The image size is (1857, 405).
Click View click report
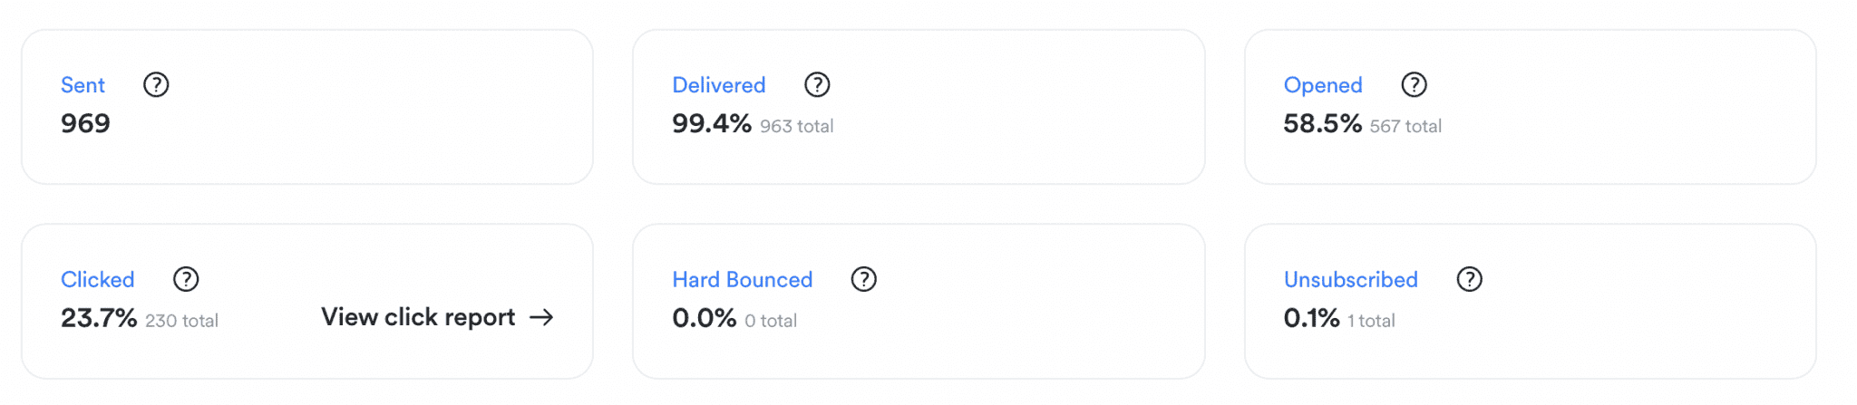tap(418, 317)
